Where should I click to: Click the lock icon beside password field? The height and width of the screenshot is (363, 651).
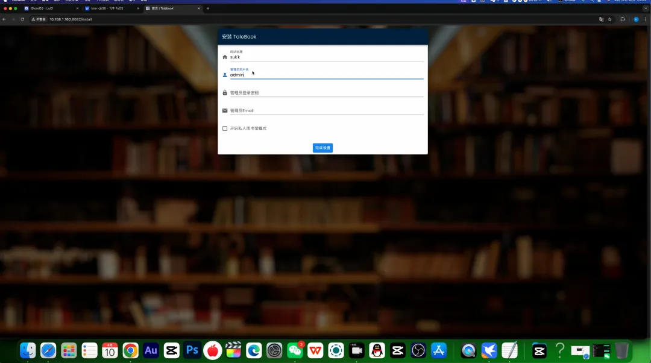point(225,93)
